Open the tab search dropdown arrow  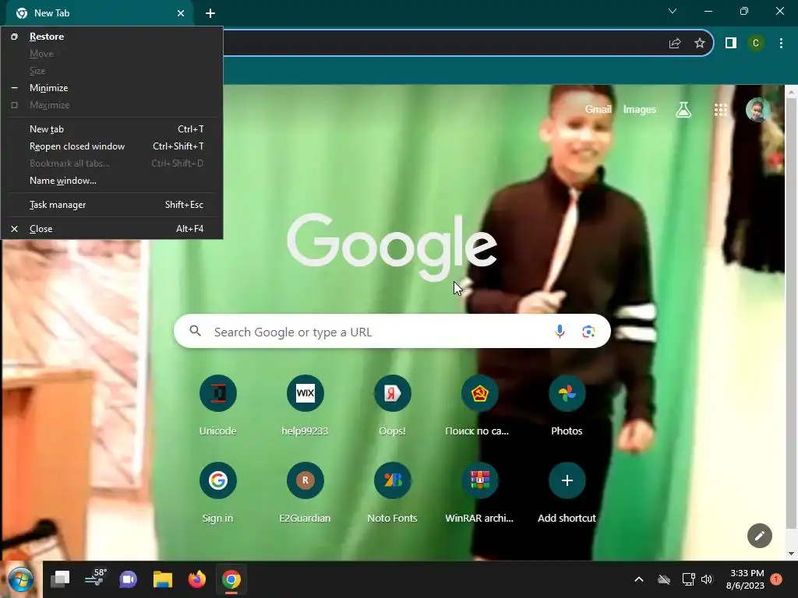[x=673, y=11]
